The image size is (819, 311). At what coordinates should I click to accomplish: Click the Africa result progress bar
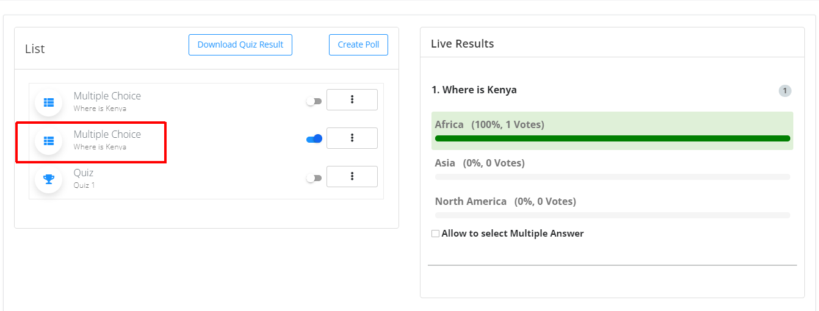coord(612,138)
